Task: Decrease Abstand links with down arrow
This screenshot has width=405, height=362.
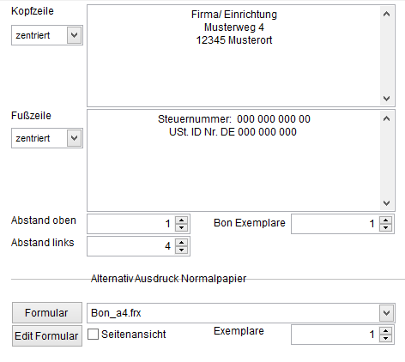Action: tap(181, 250)
